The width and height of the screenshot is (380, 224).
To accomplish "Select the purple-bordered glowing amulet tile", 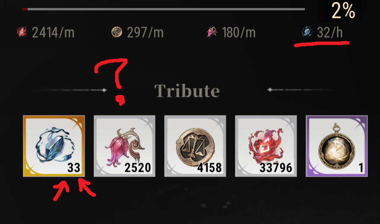I will point(337,146).
